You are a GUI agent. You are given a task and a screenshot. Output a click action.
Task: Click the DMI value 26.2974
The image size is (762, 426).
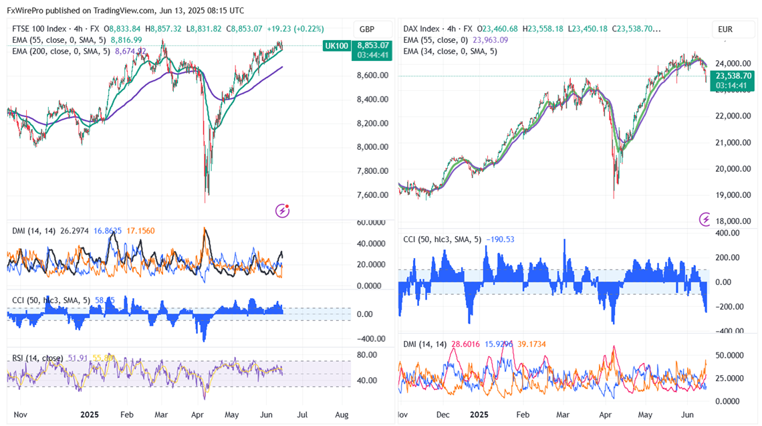[74, 231]
